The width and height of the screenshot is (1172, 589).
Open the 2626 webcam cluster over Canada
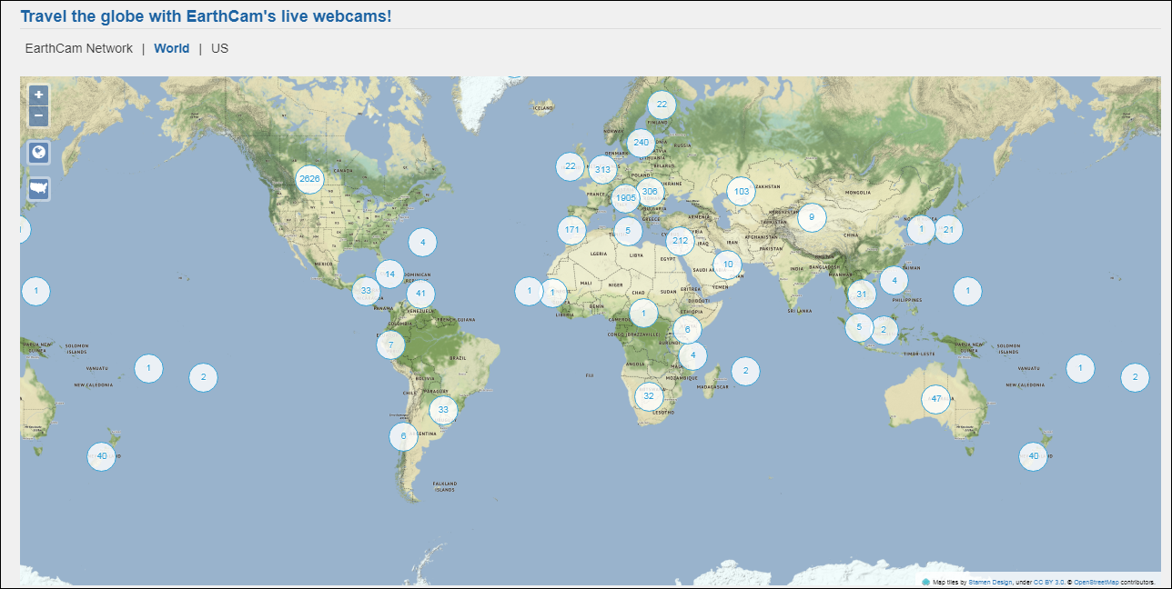[x=309, y=179]
